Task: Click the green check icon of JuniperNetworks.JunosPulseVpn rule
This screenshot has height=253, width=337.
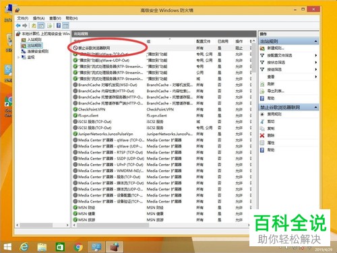Action: [x=75, y=134]
